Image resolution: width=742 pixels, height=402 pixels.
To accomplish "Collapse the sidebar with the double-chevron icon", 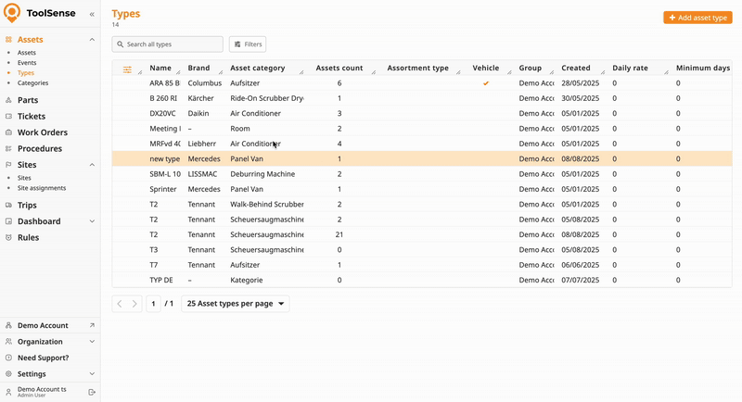I will 92,15.
